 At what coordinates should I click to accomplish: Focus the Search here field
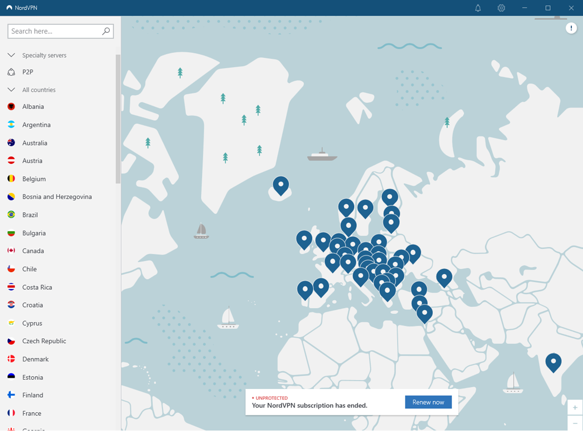61,31
